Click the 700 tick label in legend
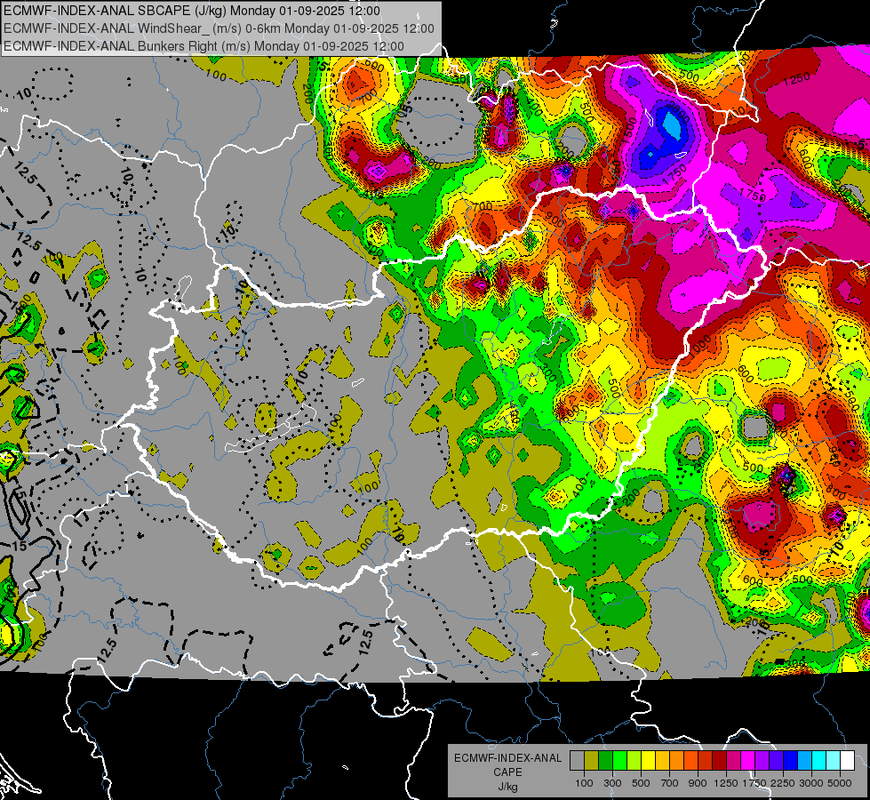Viewport: 870px width, 800px height. click(670, 783)
